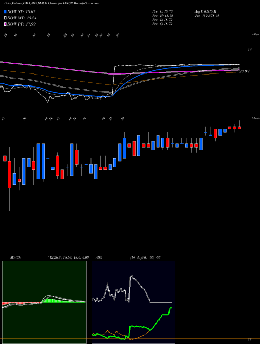Click the magenta DOW PT legend swatch
The height and width of the screenshot is (344, 260).
[6, 24]
